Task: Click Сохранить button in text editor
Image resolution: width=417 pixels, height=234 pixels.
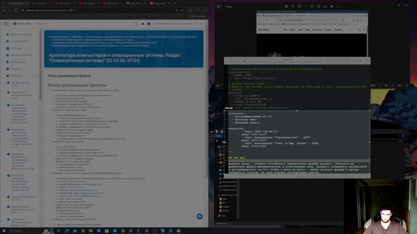Action: coord(334,60)
